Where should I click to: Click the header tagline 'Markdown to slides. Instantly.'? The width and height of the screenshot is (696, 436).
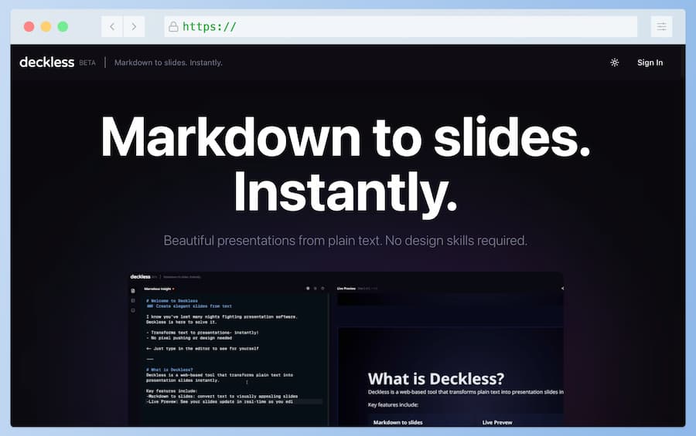[x=169, y=63]
